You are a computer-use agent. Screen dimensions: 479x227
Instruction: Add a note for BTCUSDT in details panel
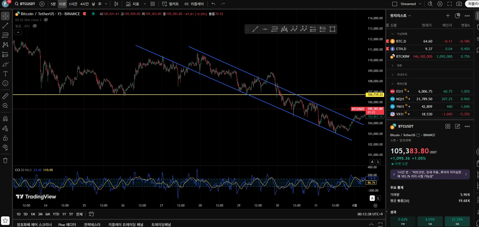click(x=457, y=126)
